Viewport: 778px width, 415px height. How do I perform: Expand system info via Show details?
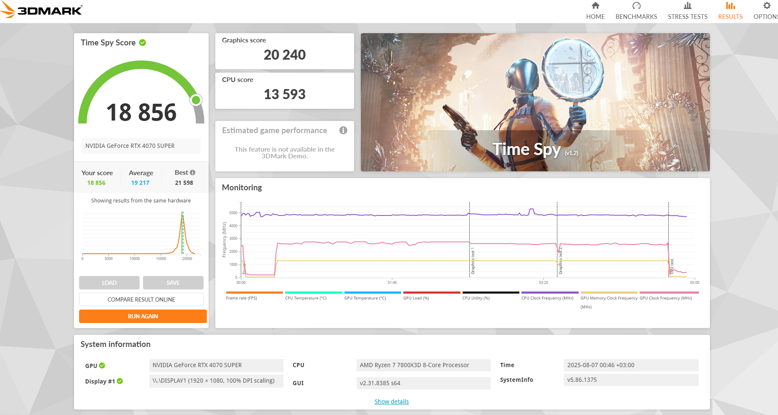(x=392, y=402)
